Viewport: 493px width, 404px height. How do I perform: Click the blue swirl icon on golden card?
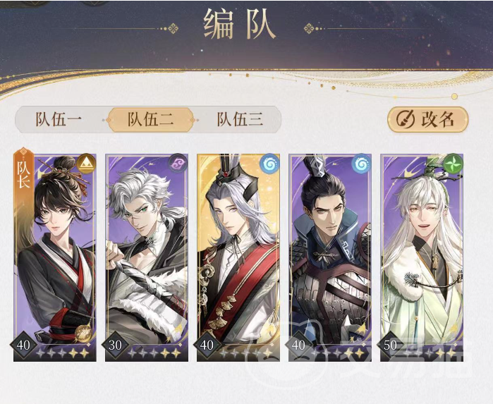[x=269, y=164]
